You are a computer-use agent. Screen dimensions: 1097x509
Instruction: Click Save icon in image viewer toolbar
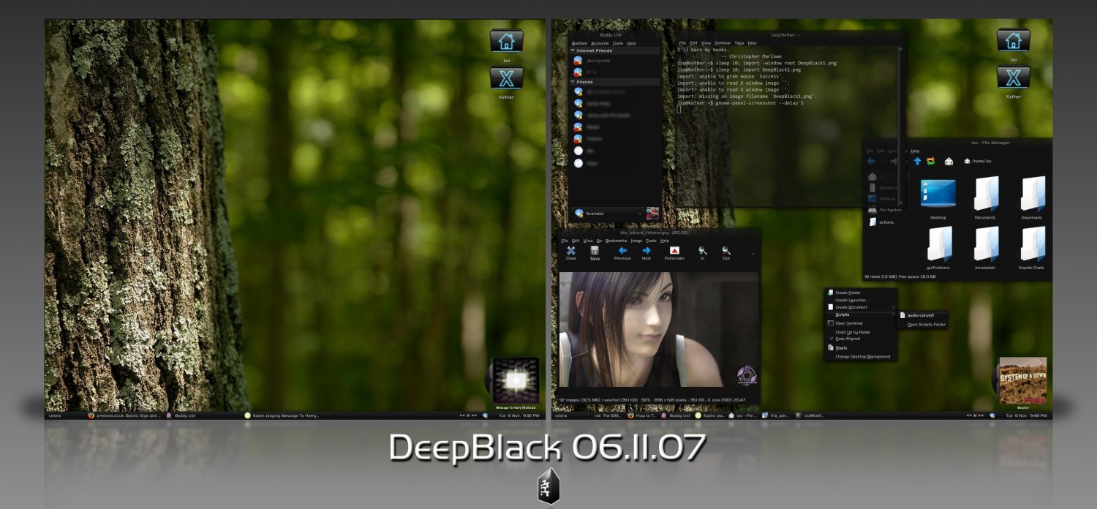point(595,252)
